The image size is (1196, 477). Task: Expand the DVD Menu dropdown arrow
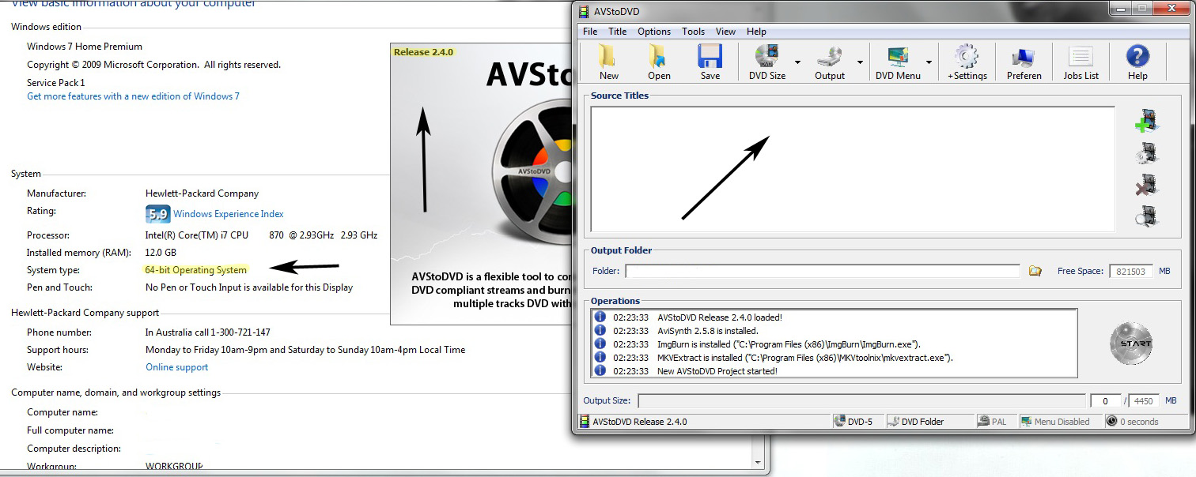(x=929, y=62)
